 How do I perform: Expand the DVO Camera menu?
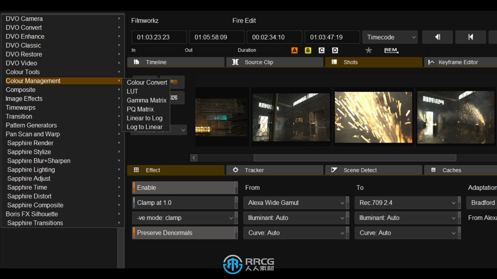point(63,19)
